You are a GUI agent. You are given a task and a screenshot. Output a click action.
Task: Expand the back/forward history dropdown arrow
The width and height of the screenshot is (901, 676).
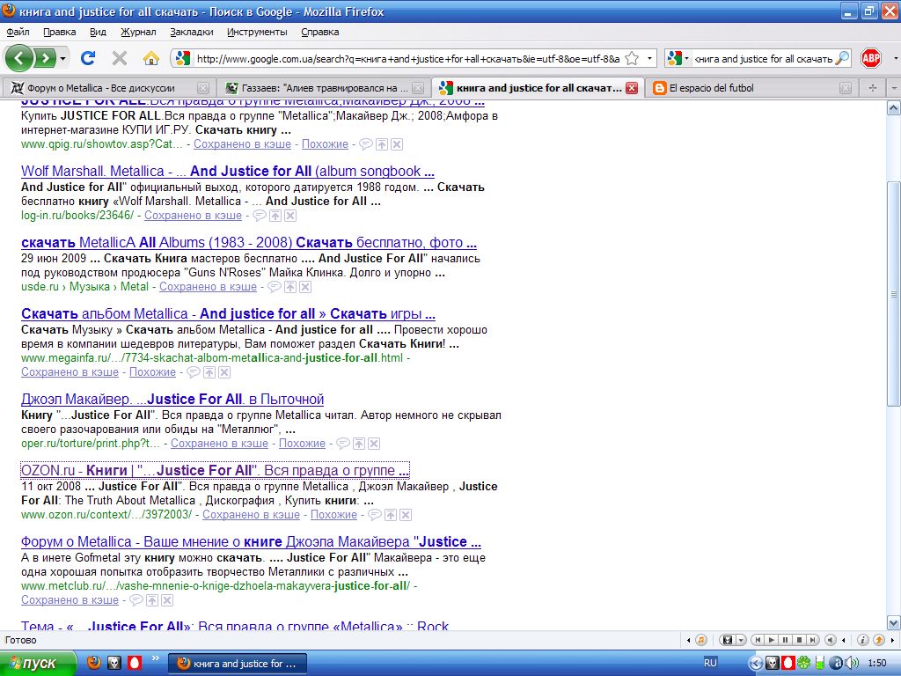[63, 59]
